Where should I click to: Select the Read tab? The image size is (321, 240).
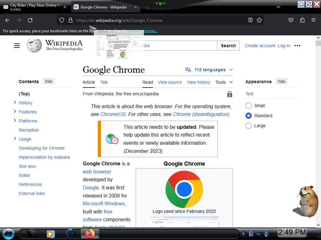coord(148,82)
